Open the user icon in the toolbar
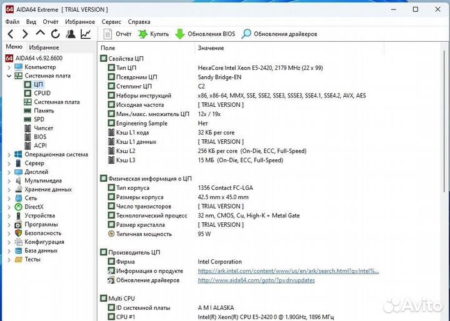Viewport: 450px width, 321px height. pyautogui.click(x=70, y=34)
